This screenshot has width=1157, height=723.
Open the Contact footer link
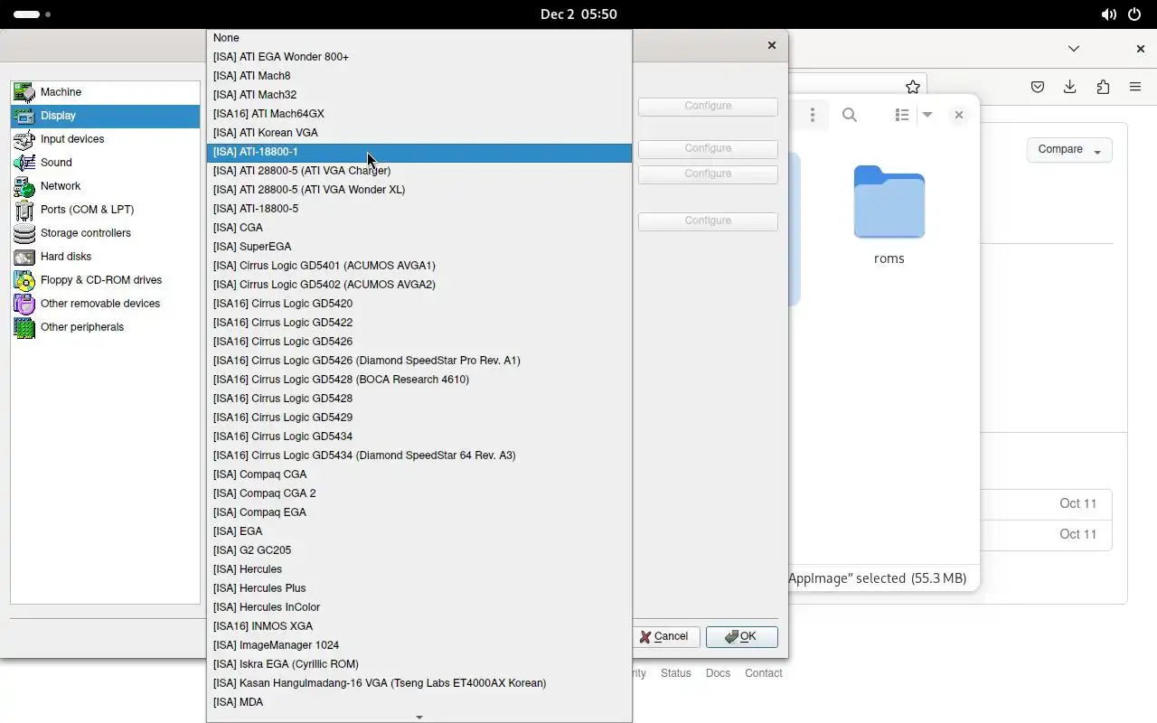click(764, 673)
